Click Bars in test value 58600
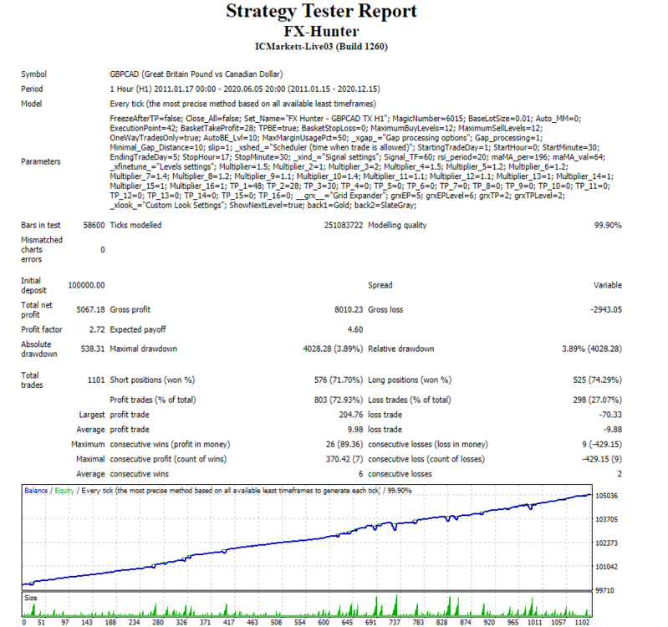668x627 pixels. 94,226
